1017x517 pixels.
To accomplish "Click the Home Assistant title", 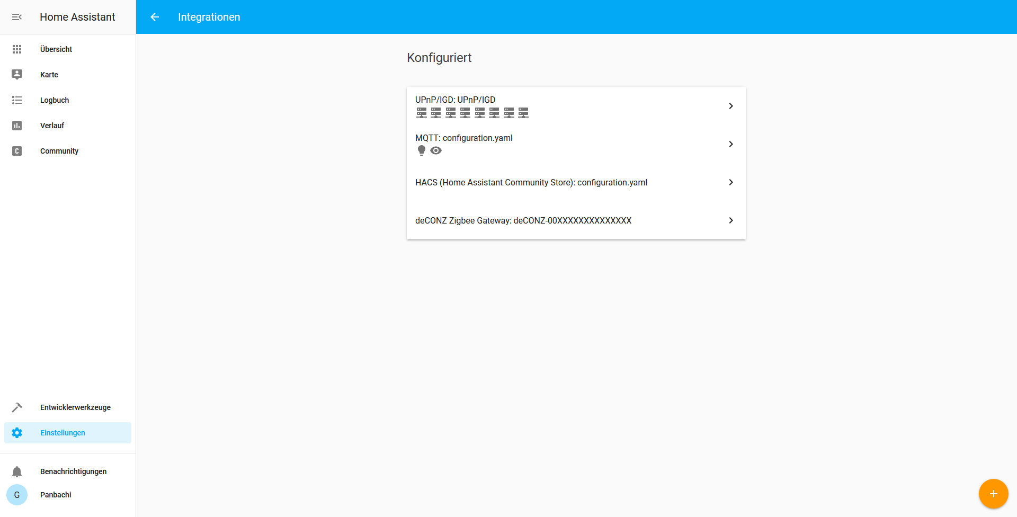I will point(77,17).
